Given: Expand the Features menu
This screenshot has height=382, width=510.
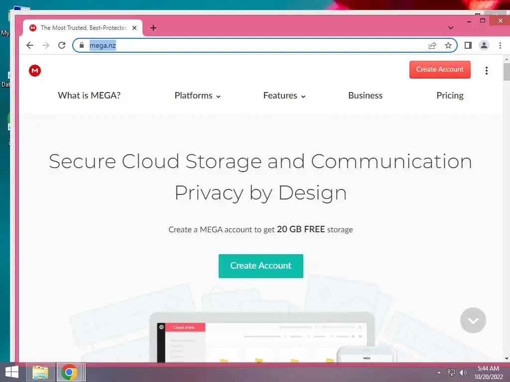Looking at the screenshot, I should click(284, 95).
